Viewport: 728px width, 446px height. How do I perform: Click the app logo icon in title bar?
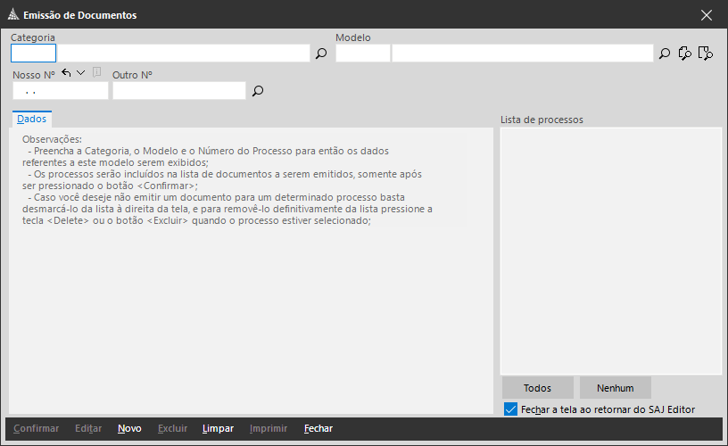[12, 15]
